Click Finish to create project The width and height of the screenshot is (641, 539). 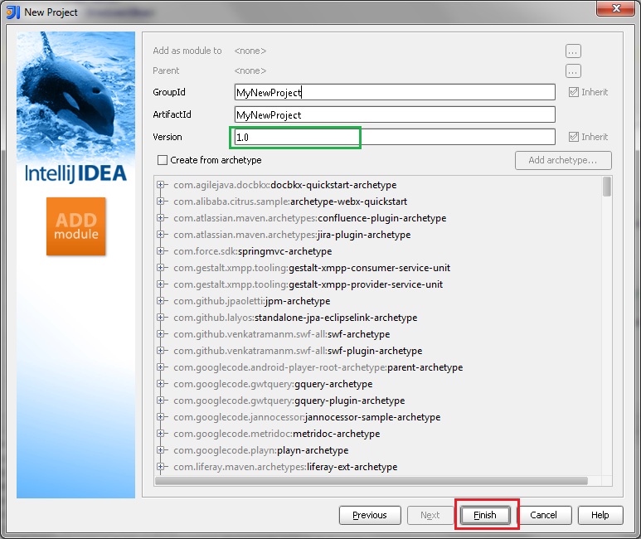click(x=485, y=515)
